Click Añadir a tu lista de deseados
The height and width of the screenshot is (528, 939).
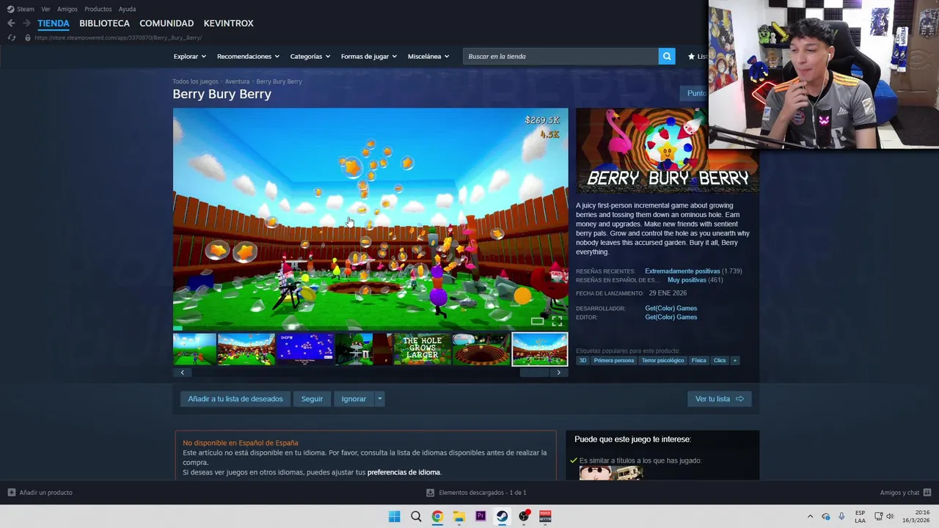tap(235, 399)
